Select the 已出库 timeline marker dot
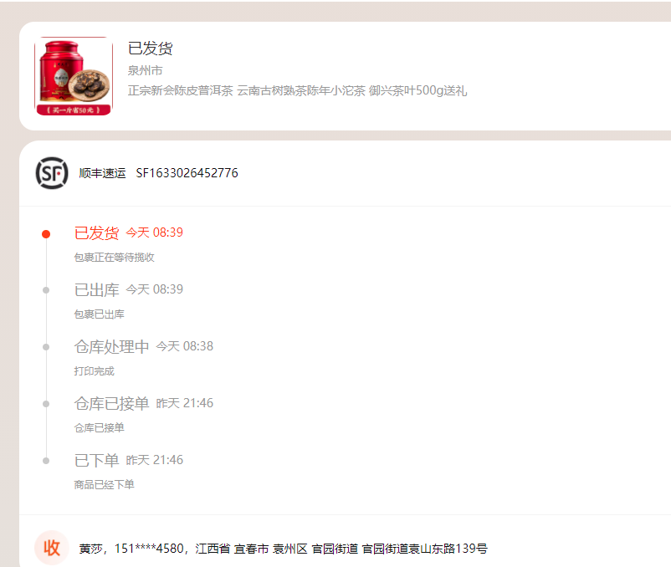 46,290
